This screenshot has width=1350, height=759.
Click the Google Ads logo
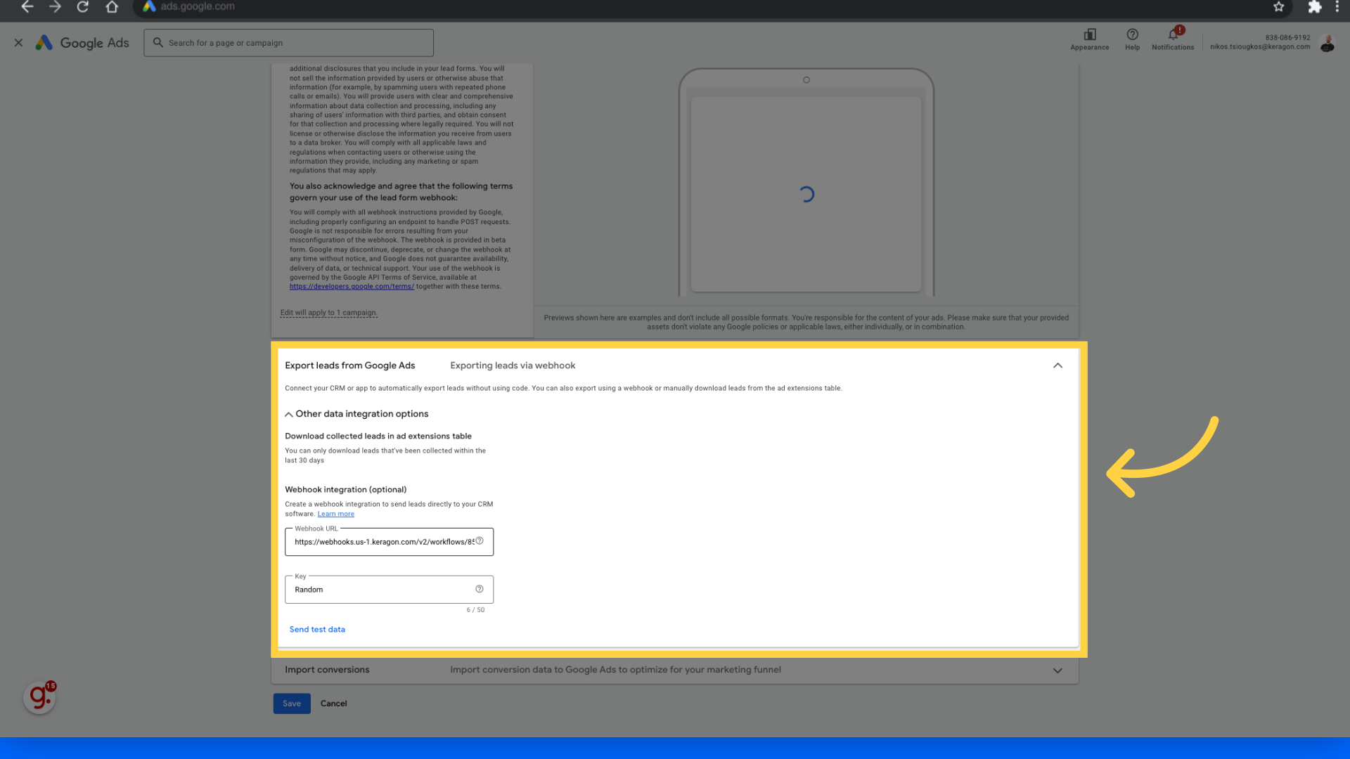tap(83, 43)
